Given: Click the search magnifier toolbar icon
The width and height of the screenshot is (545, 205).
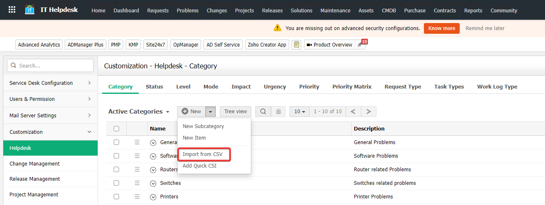Looking at the screenshot, I should [x=263, y=112].
